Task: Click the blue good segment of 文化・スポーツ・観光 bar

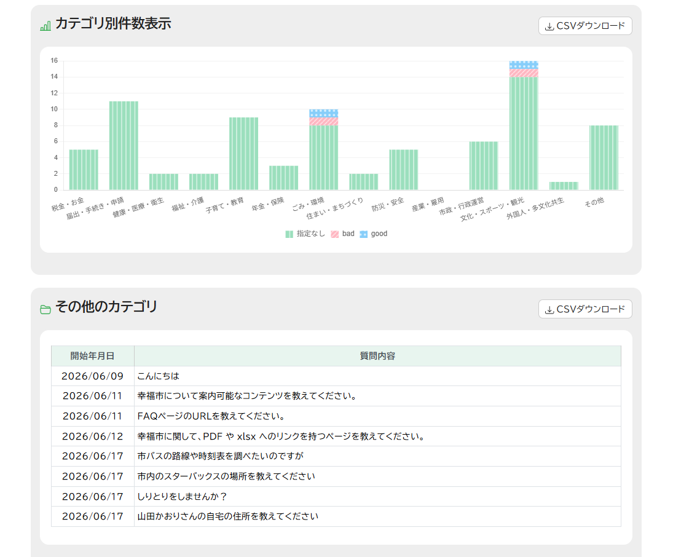Action: tap(524, 65)
